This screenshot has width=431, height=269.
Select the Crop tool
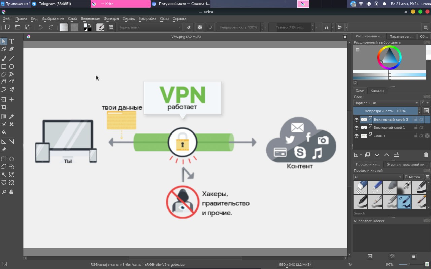[x=4, y=107]
